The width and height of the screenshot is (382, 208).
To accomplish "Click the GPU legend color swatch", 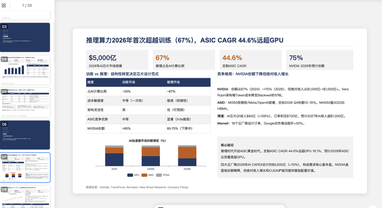I will 129,175.
